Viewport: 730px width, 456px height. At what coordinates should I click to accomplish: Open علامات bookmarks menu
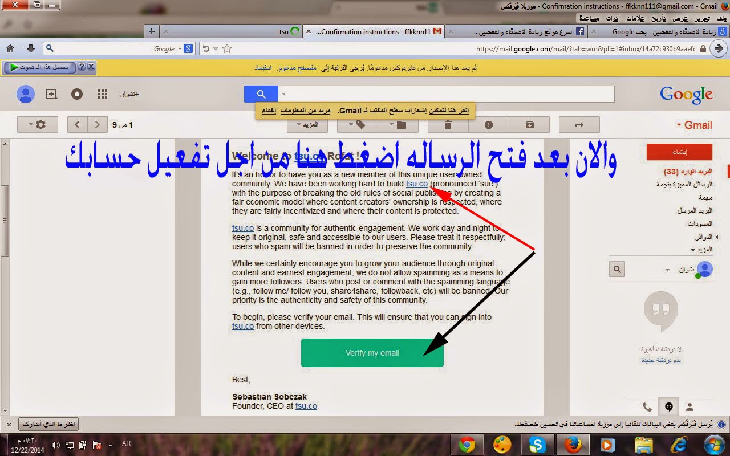pyautogui.click(x=635, y=18)
